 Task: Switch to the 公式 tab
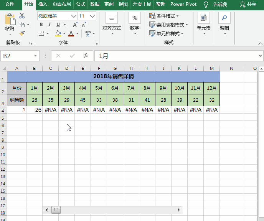pos(81,4)
